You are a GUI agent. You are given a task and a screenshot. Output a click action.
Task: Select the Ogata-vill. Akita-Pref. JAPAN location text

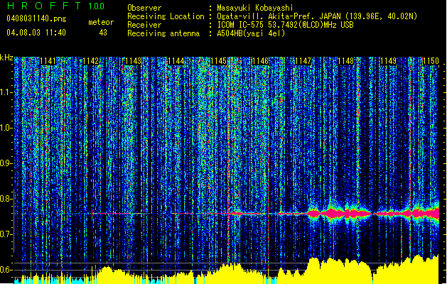(317, 16)
